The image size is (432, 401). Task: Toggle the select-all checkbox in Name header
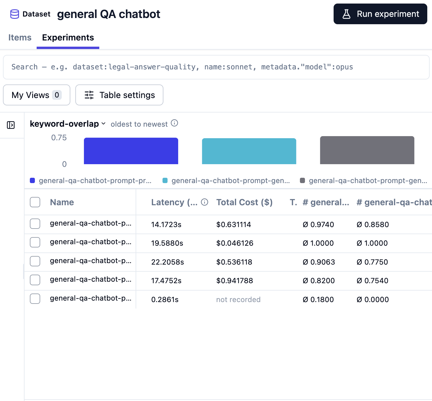[35, 202]
